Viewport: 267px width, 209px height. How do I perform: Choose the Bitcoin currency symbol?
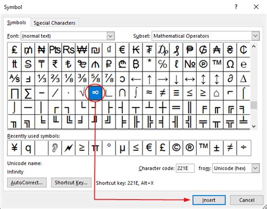(x=136, y=64)
